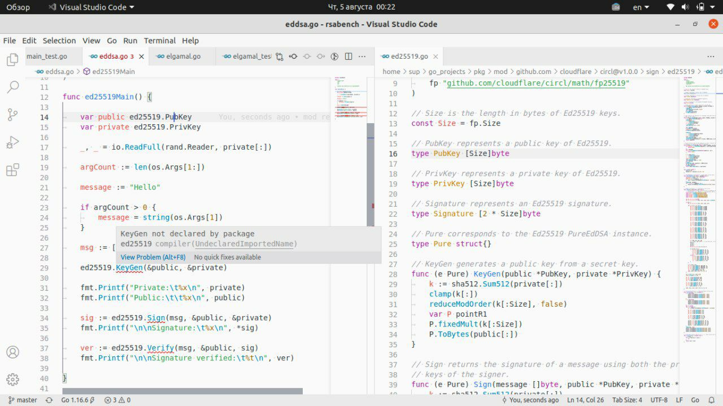The width and height of the screenshot is (723, 406).
Task: Click the Split Editor Right icon
Action: point(349,56)
